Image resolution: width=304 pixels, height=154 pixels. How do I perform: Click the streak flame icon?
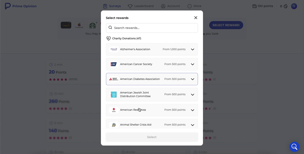[285, 6]
